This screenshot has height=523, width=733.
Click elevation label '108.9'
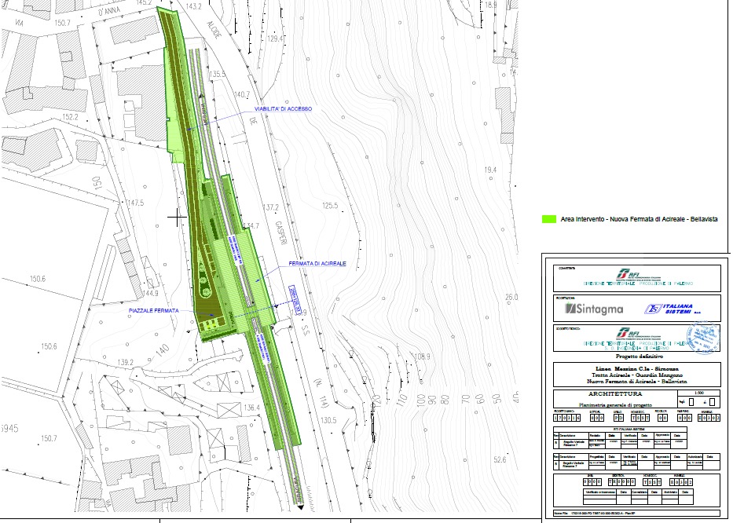point(422,357)
